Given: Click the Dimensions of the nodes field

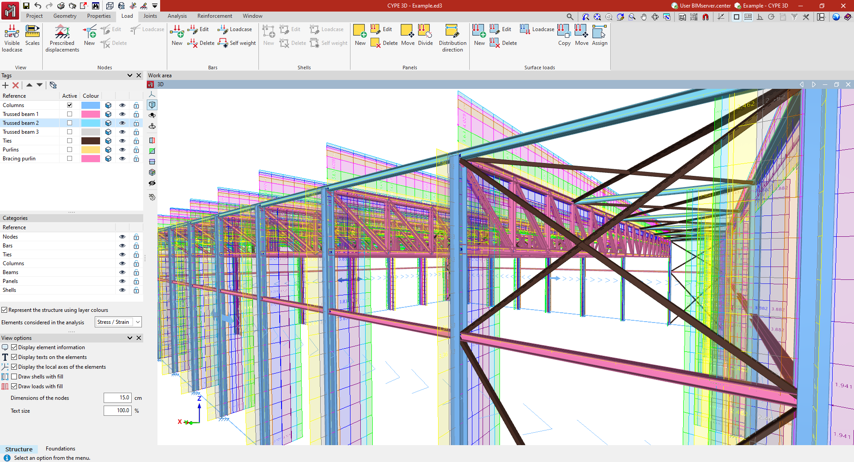Looking at the screenshot, I should (x=117, y=398).
